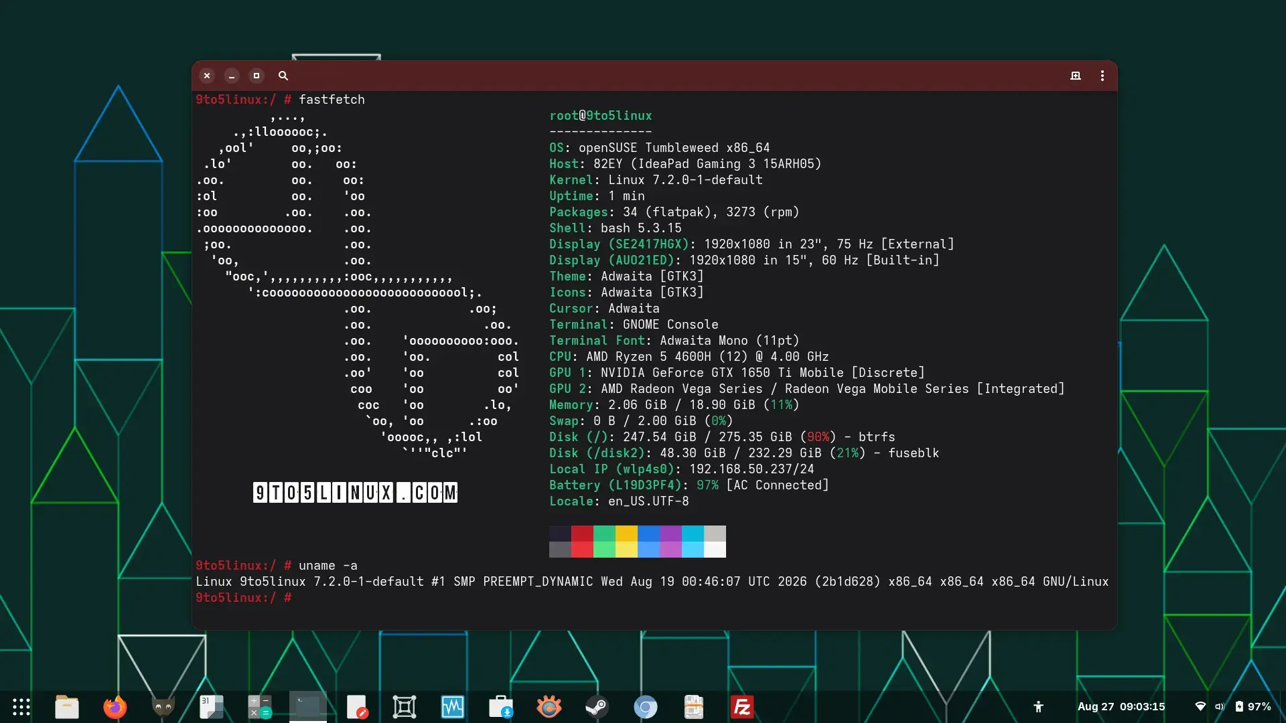This screenshot has height=723, width=1286.
Task: Click the "Icons: Adwaita [GTK3]" line
Action: [x=626, y=293]
